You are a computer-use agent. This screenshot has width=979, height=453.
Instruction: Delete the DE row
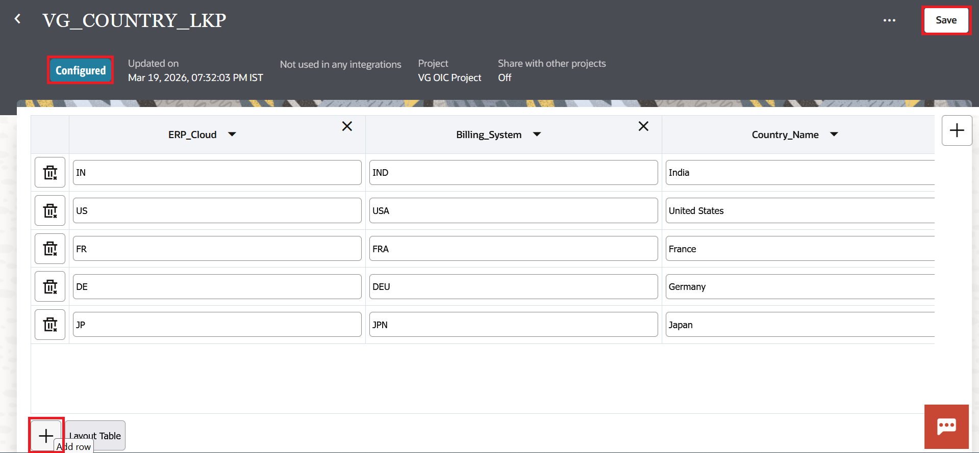[50, 286]
